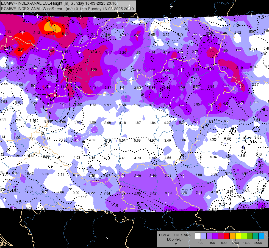Click the wind shear value 6.29
The width and height of the screenshot is (269, 248).
(78, 104)
